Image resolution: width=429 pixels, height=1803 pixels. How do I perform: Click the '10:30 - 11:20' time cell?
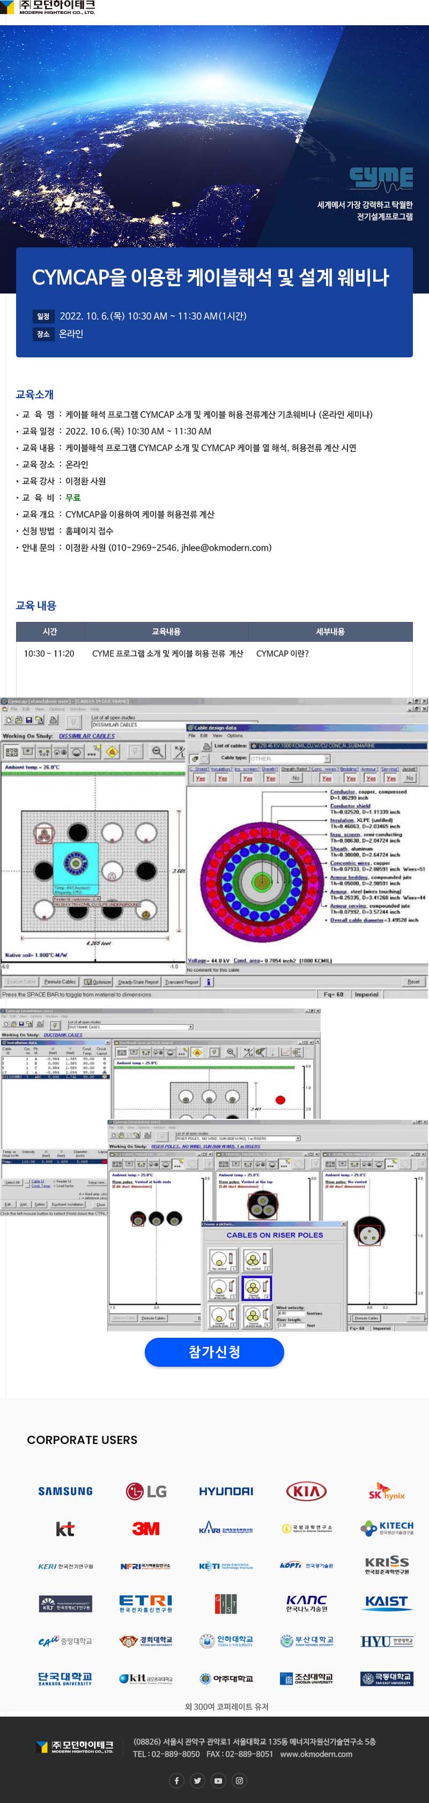click(x=49, y=653)
